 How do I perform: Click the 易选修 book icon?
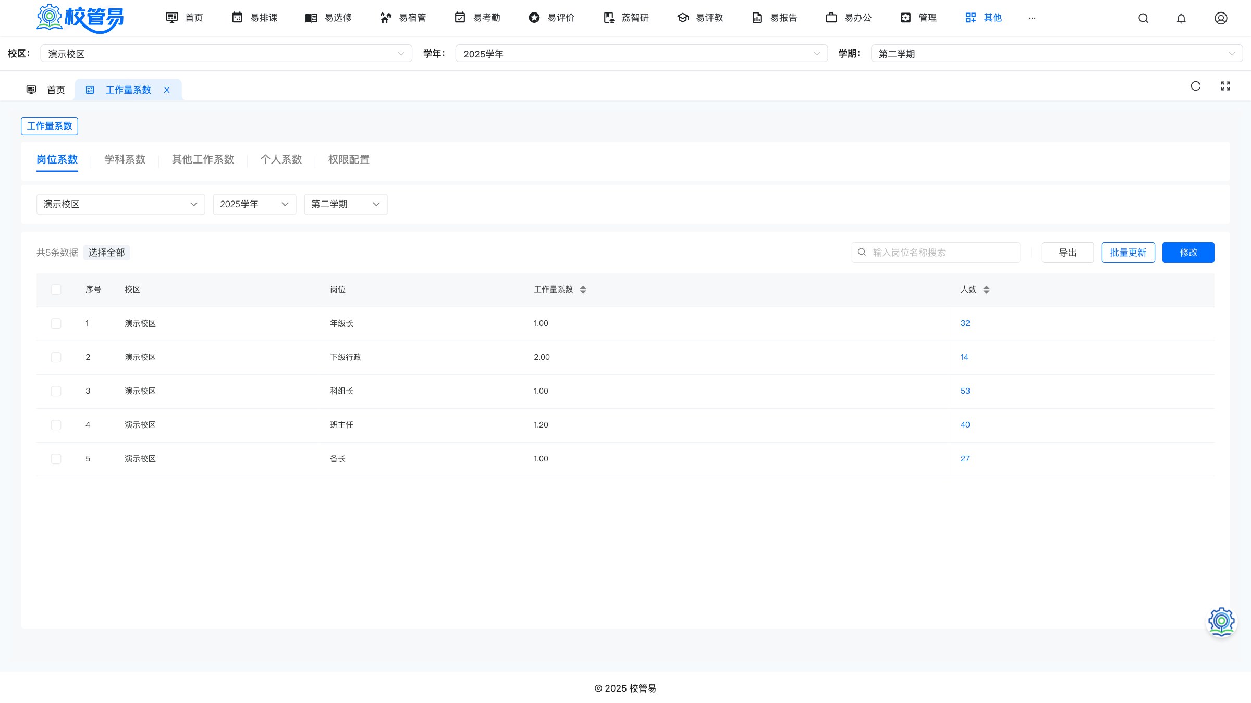pos(311,18)
